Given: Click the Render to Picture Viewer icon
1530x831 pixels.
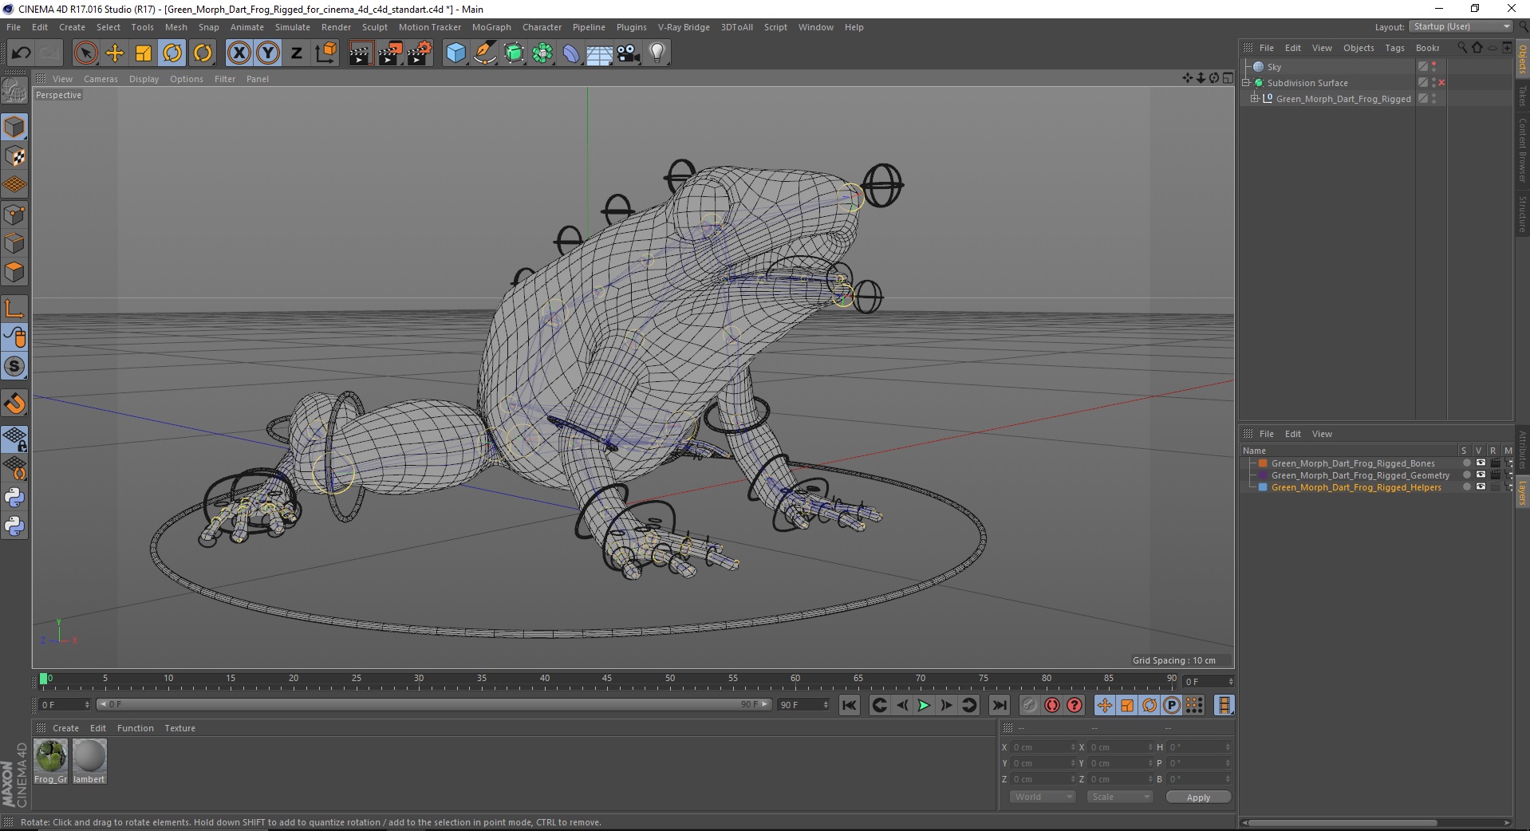Looking at the screenshot, I should [x=390, y=53].
